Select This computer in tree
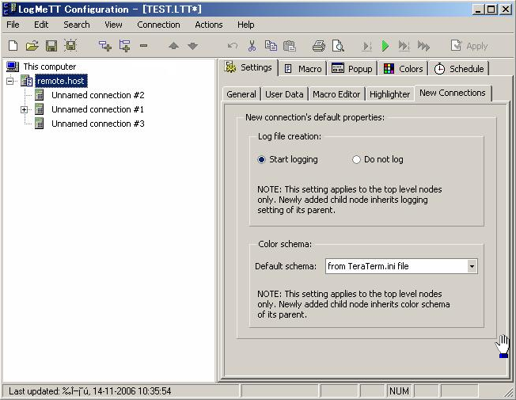 (x=49, y=67)
